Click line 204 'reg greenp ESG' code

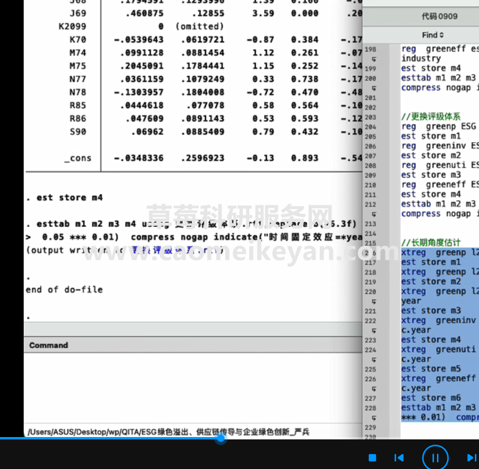(439, 126)
